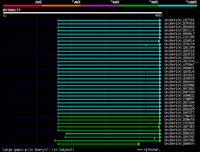Click the cyan alignment bar of B9RZH7
200x152 pixels.
tap(113, 134)
